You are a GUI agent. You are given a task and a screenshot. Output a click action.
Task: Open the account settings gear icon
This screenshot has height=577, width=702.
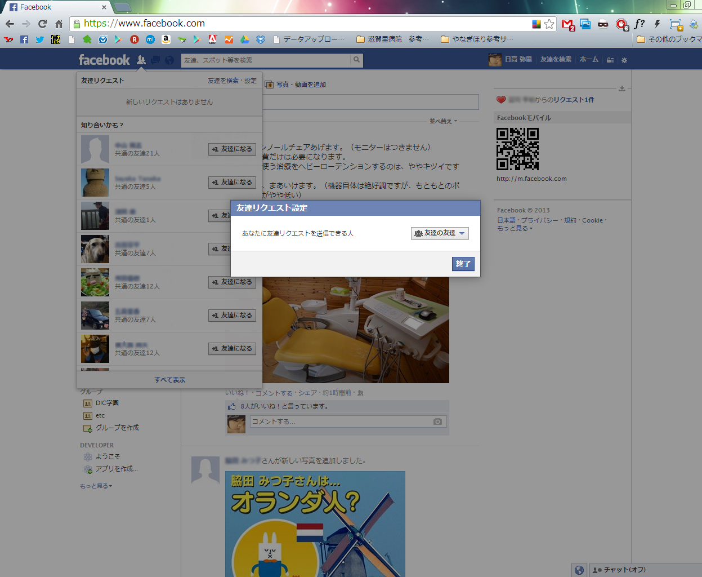click(x=624, y=60)
